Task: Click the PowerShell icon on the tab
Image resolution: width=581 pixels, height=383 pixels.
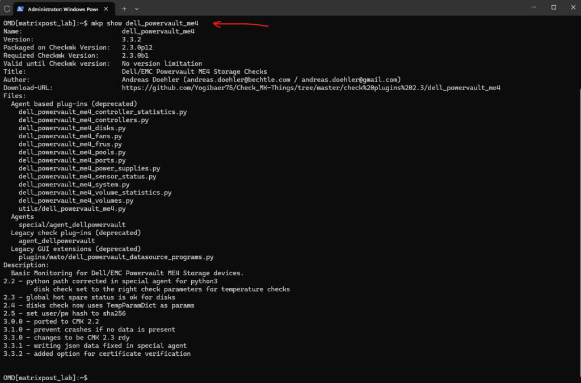Action: 21,8
